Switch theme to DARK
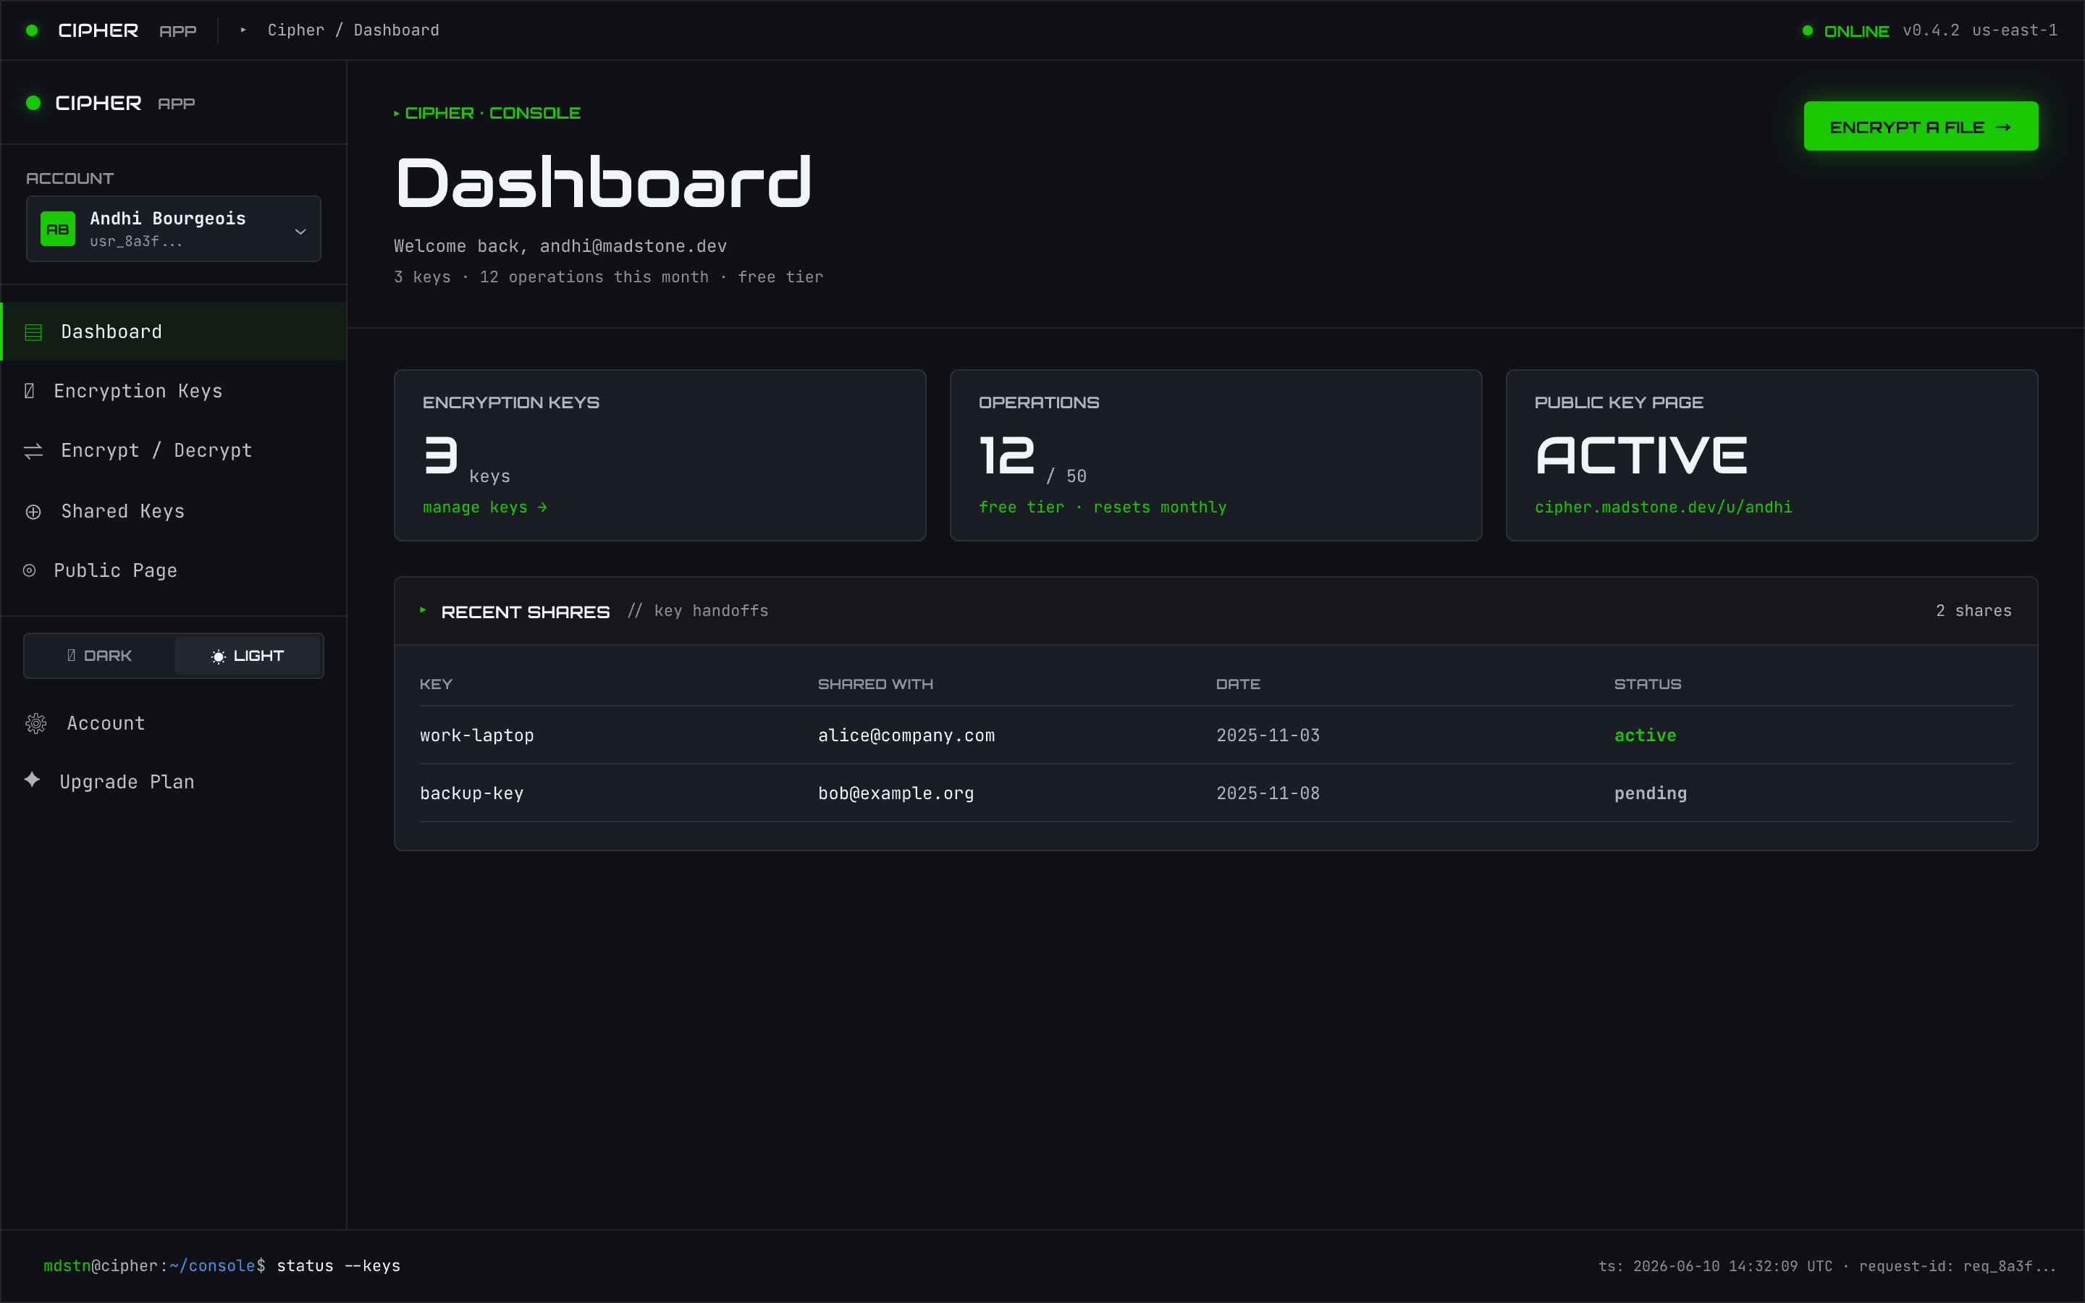The height and width of the screenshot is (1303, 2085). point(99,656)
